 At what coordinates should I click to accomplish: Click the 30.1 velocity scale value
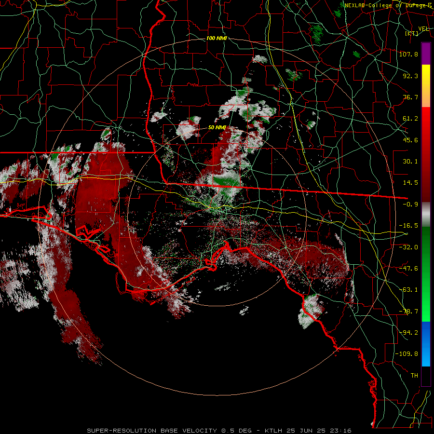tap(410, 162)
